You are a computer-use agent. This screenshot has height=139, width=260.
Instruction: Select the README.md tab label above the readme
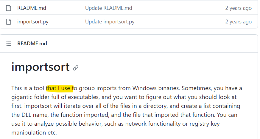32,44
